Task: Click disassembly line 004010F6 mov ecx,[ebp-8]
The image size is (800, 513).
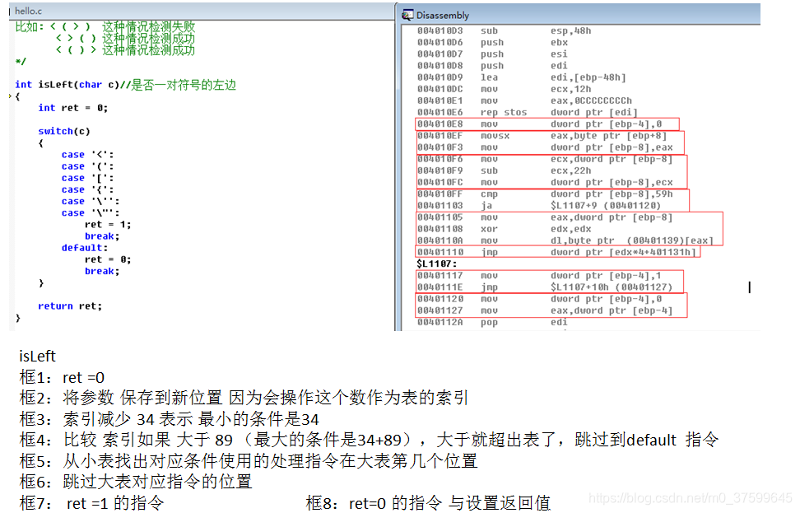Action: (x=545, y=159)
